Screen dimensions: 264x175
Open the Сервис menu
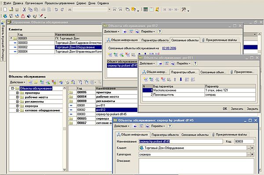[81, 3]
